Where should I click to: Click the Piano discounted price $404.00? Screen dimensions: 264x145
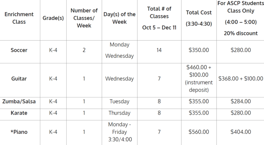pos(241,132)
